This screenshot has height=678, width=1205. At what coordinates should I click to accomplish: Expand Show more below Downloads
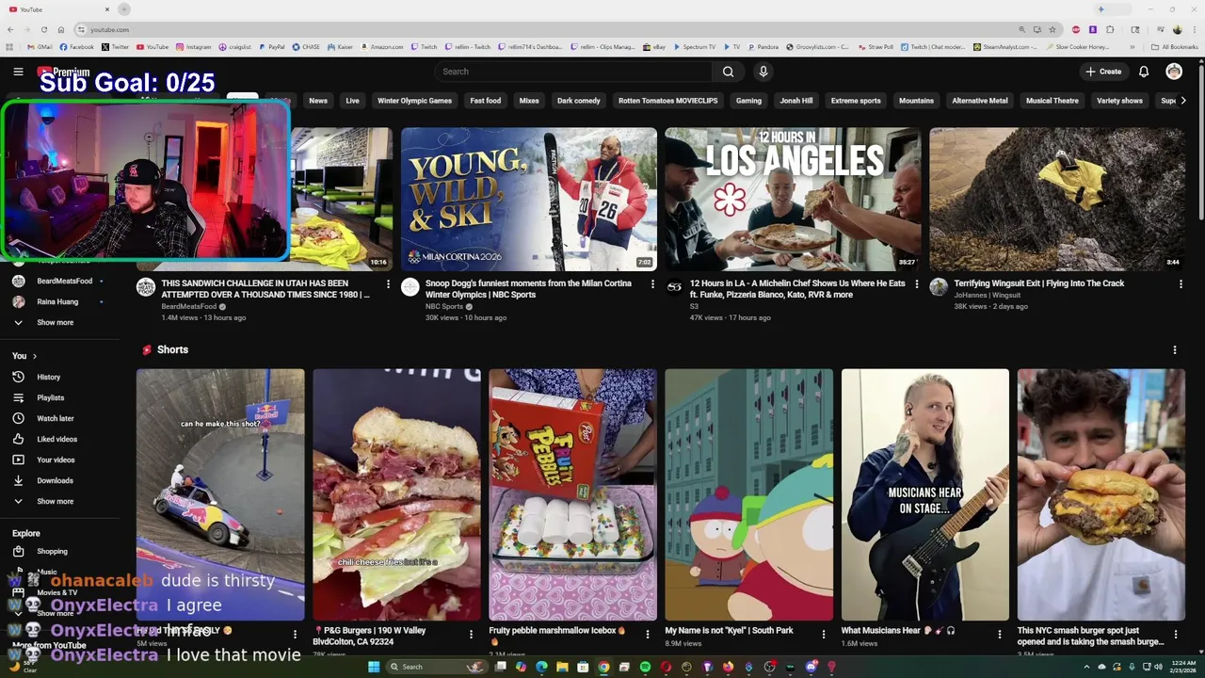pyautogui.click(x=55, y=501)
